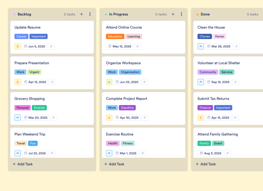This screenshot has width=263, height=191.
Task: Click Add Task under Backlog column
Action: coord(23,164)
